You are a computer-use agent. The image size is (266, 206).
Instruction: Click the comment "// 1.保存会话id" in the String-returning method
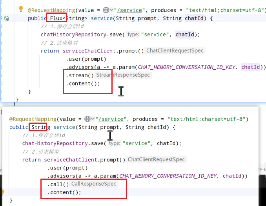(44, 136)
